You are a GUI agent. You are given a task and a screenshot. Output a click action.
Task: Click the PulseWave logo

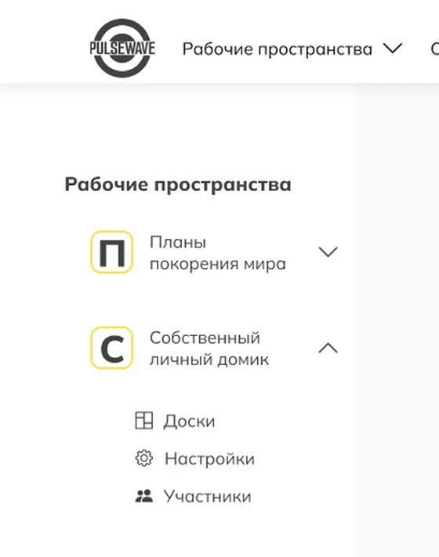[122, 48]
